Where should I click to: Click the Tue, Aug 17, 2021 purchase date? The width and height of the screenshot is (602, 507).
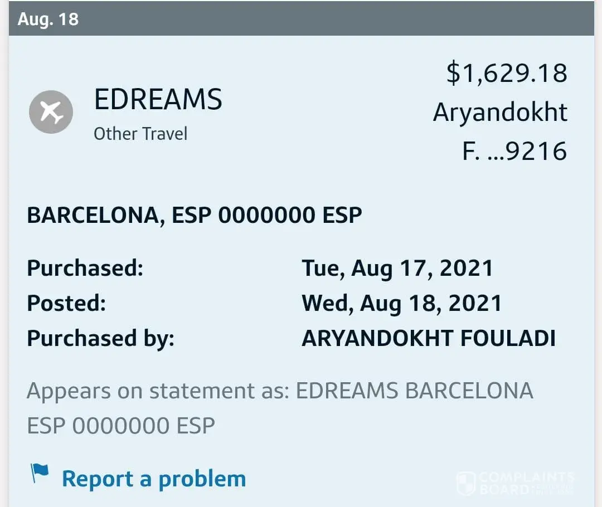pos(397,268)
